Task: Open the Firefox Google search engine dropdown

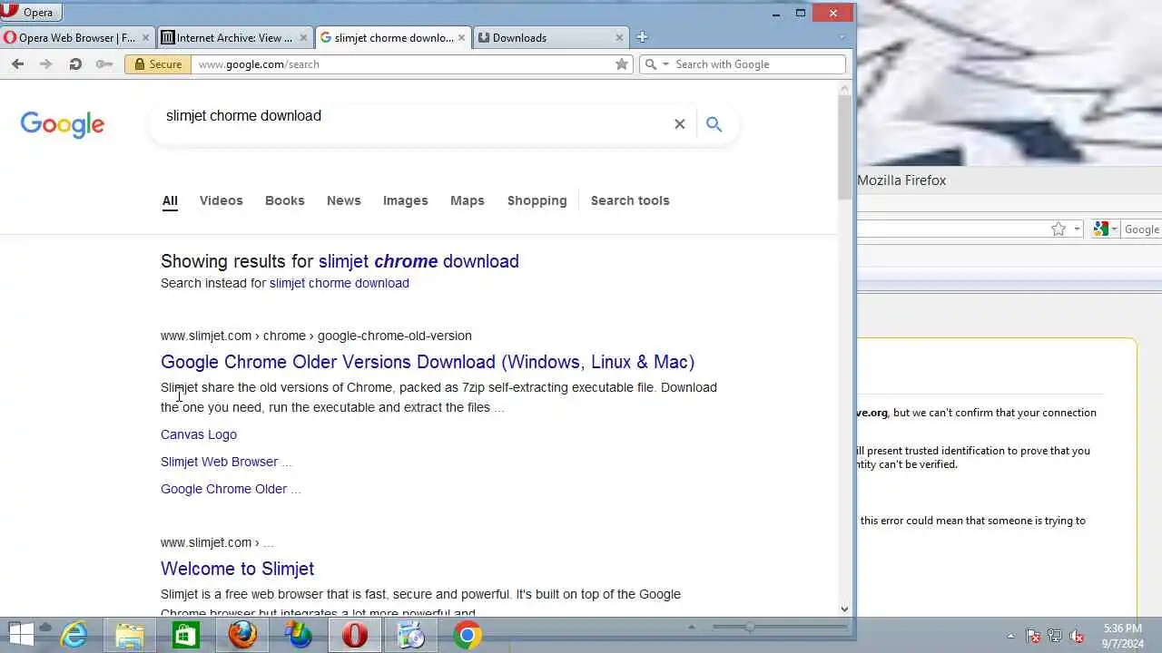Action: (1106, 229)
